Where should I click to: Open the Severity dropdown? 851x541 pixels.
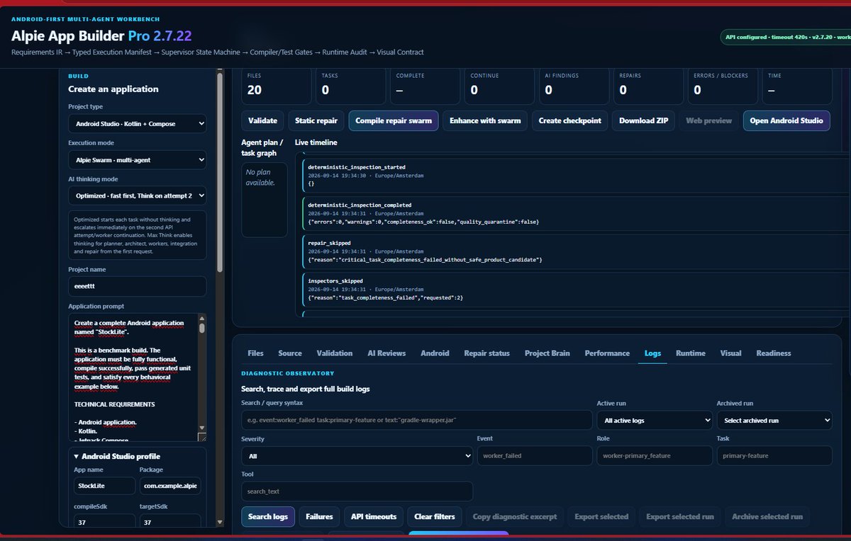pos(357,456)
